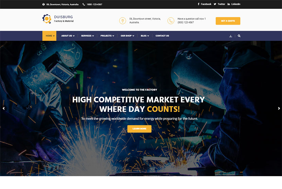Screen dimensions: 282x189
Task: Expand the Projects dropdown chevron
Action: pos(113,36)
